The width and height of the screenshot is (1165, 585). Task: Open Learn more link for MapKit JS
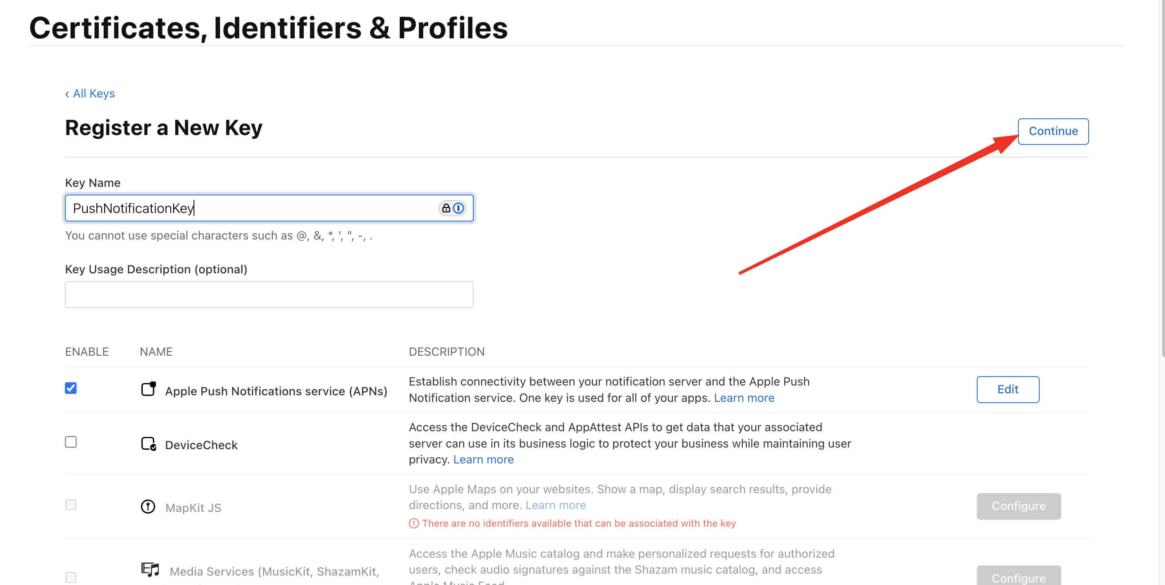(555, 505)
